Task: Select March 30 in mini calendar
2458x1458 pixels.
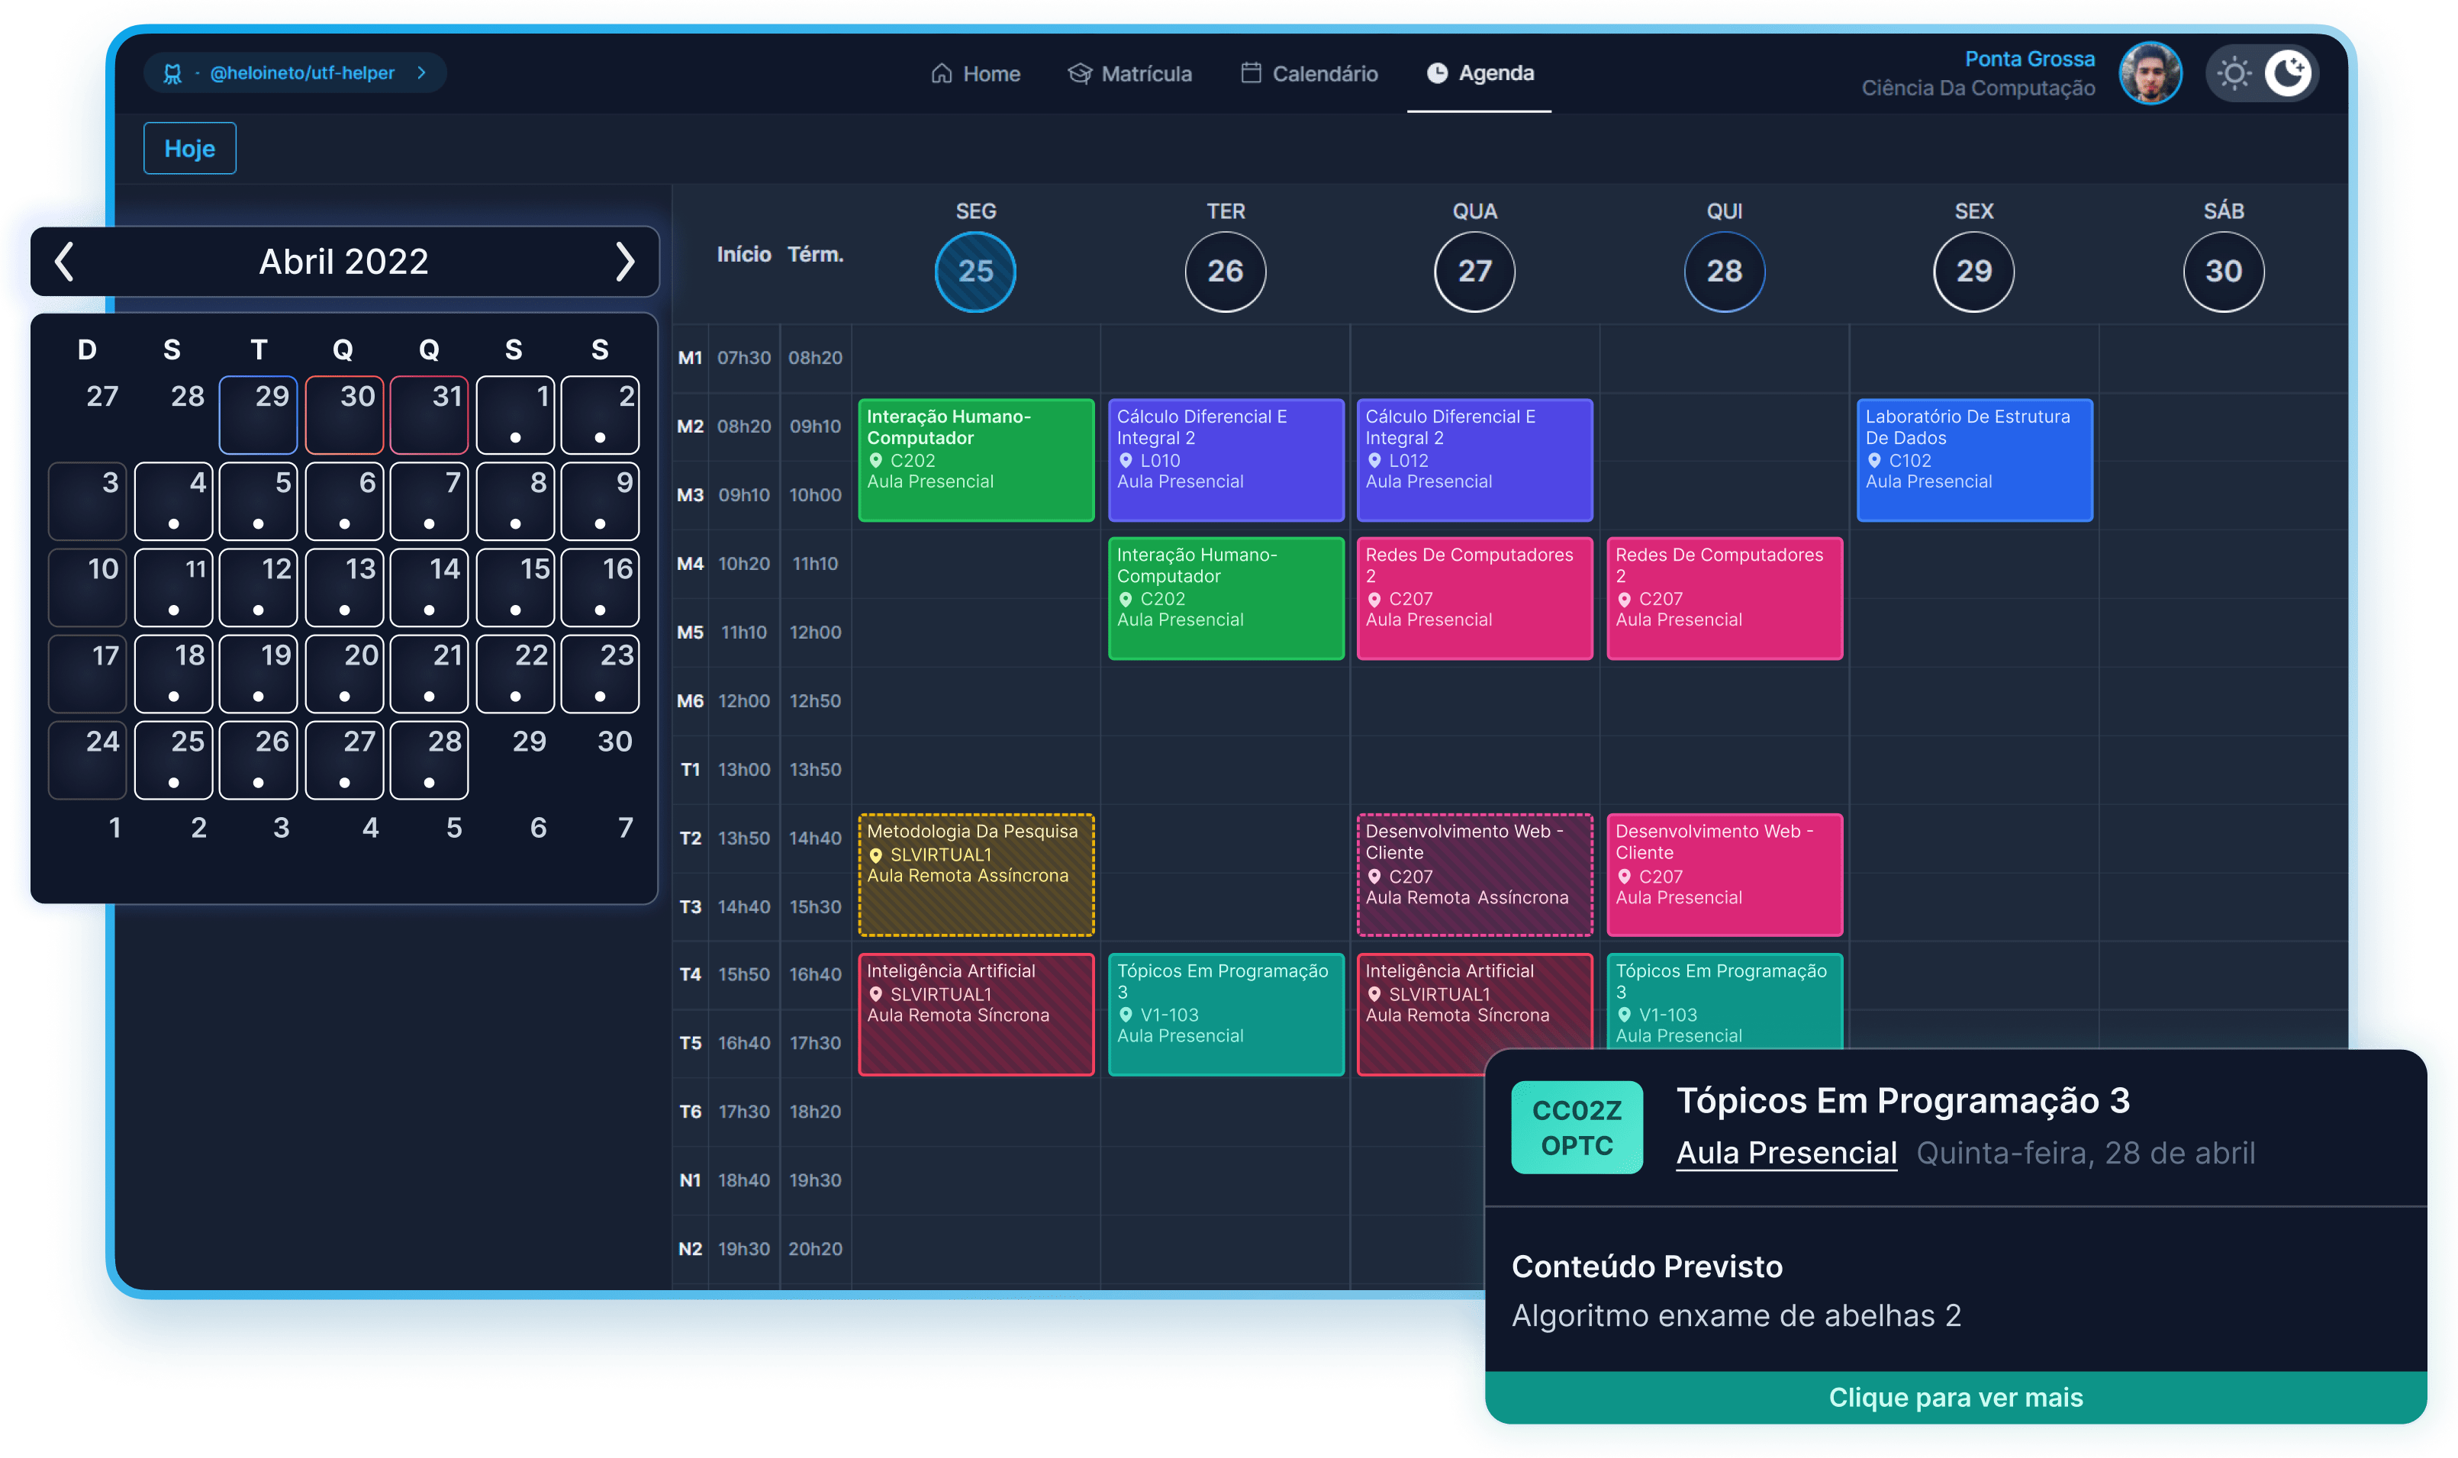Action: pyautogui.click(x=344, y=414)
